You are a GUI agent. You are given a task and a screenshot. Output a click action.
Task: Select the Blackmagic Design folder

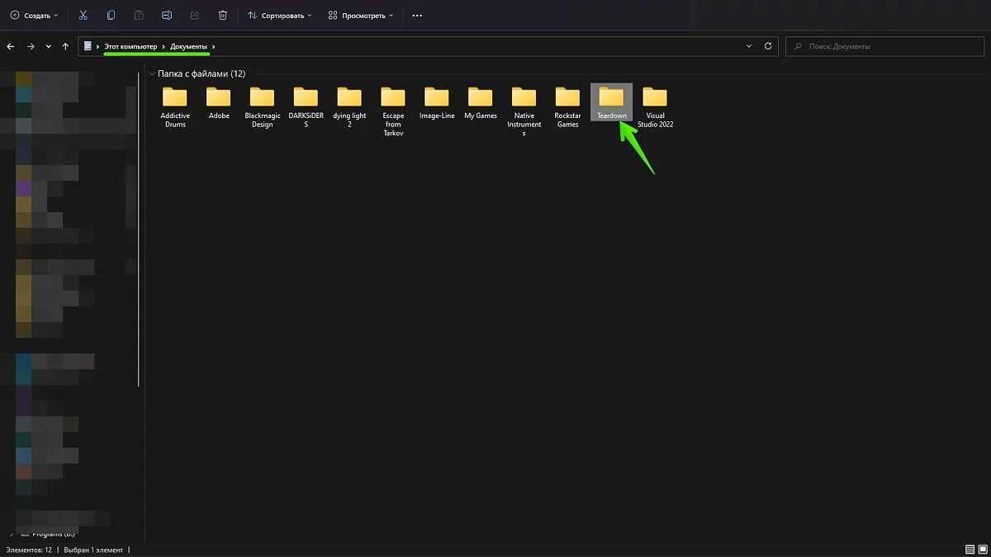click(x=262, y=106)
